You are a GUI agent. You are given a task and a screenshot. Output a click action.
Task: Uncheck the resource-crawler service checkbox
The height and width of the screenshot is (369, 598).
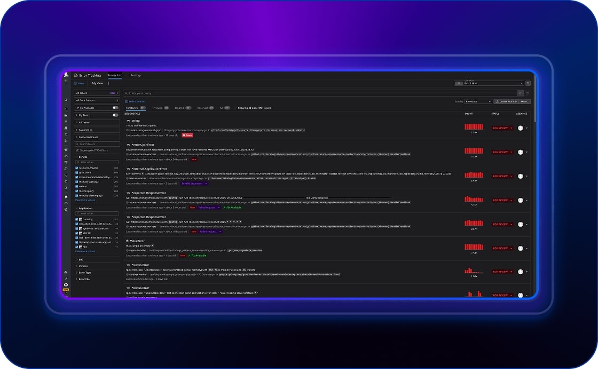(x=76, y=168)
